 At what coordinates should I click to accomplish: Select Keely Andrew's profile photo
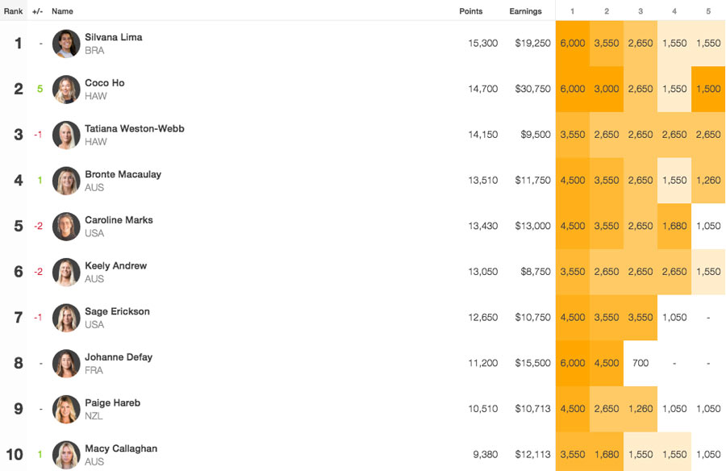pos(66,272)
